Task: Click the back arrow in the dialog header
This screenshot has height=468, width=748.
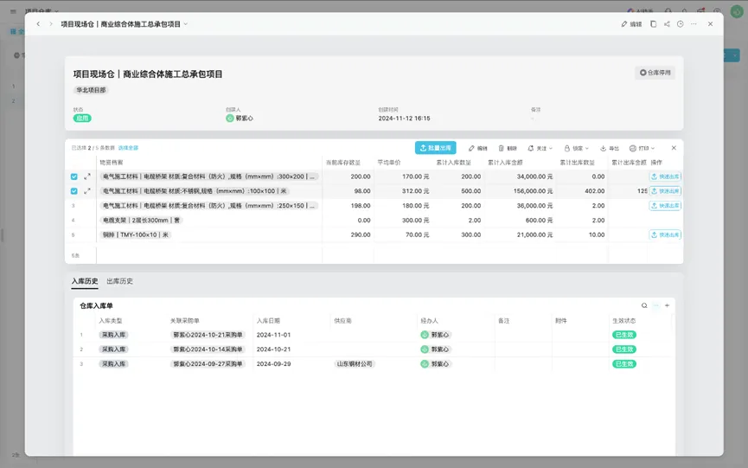Action: click(38, 24)
